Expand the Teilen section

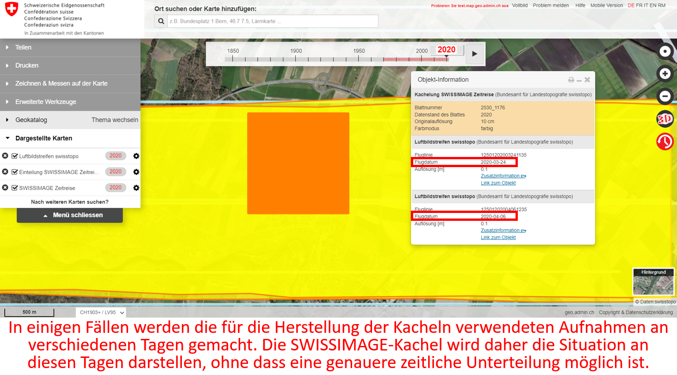pos(23,47)
